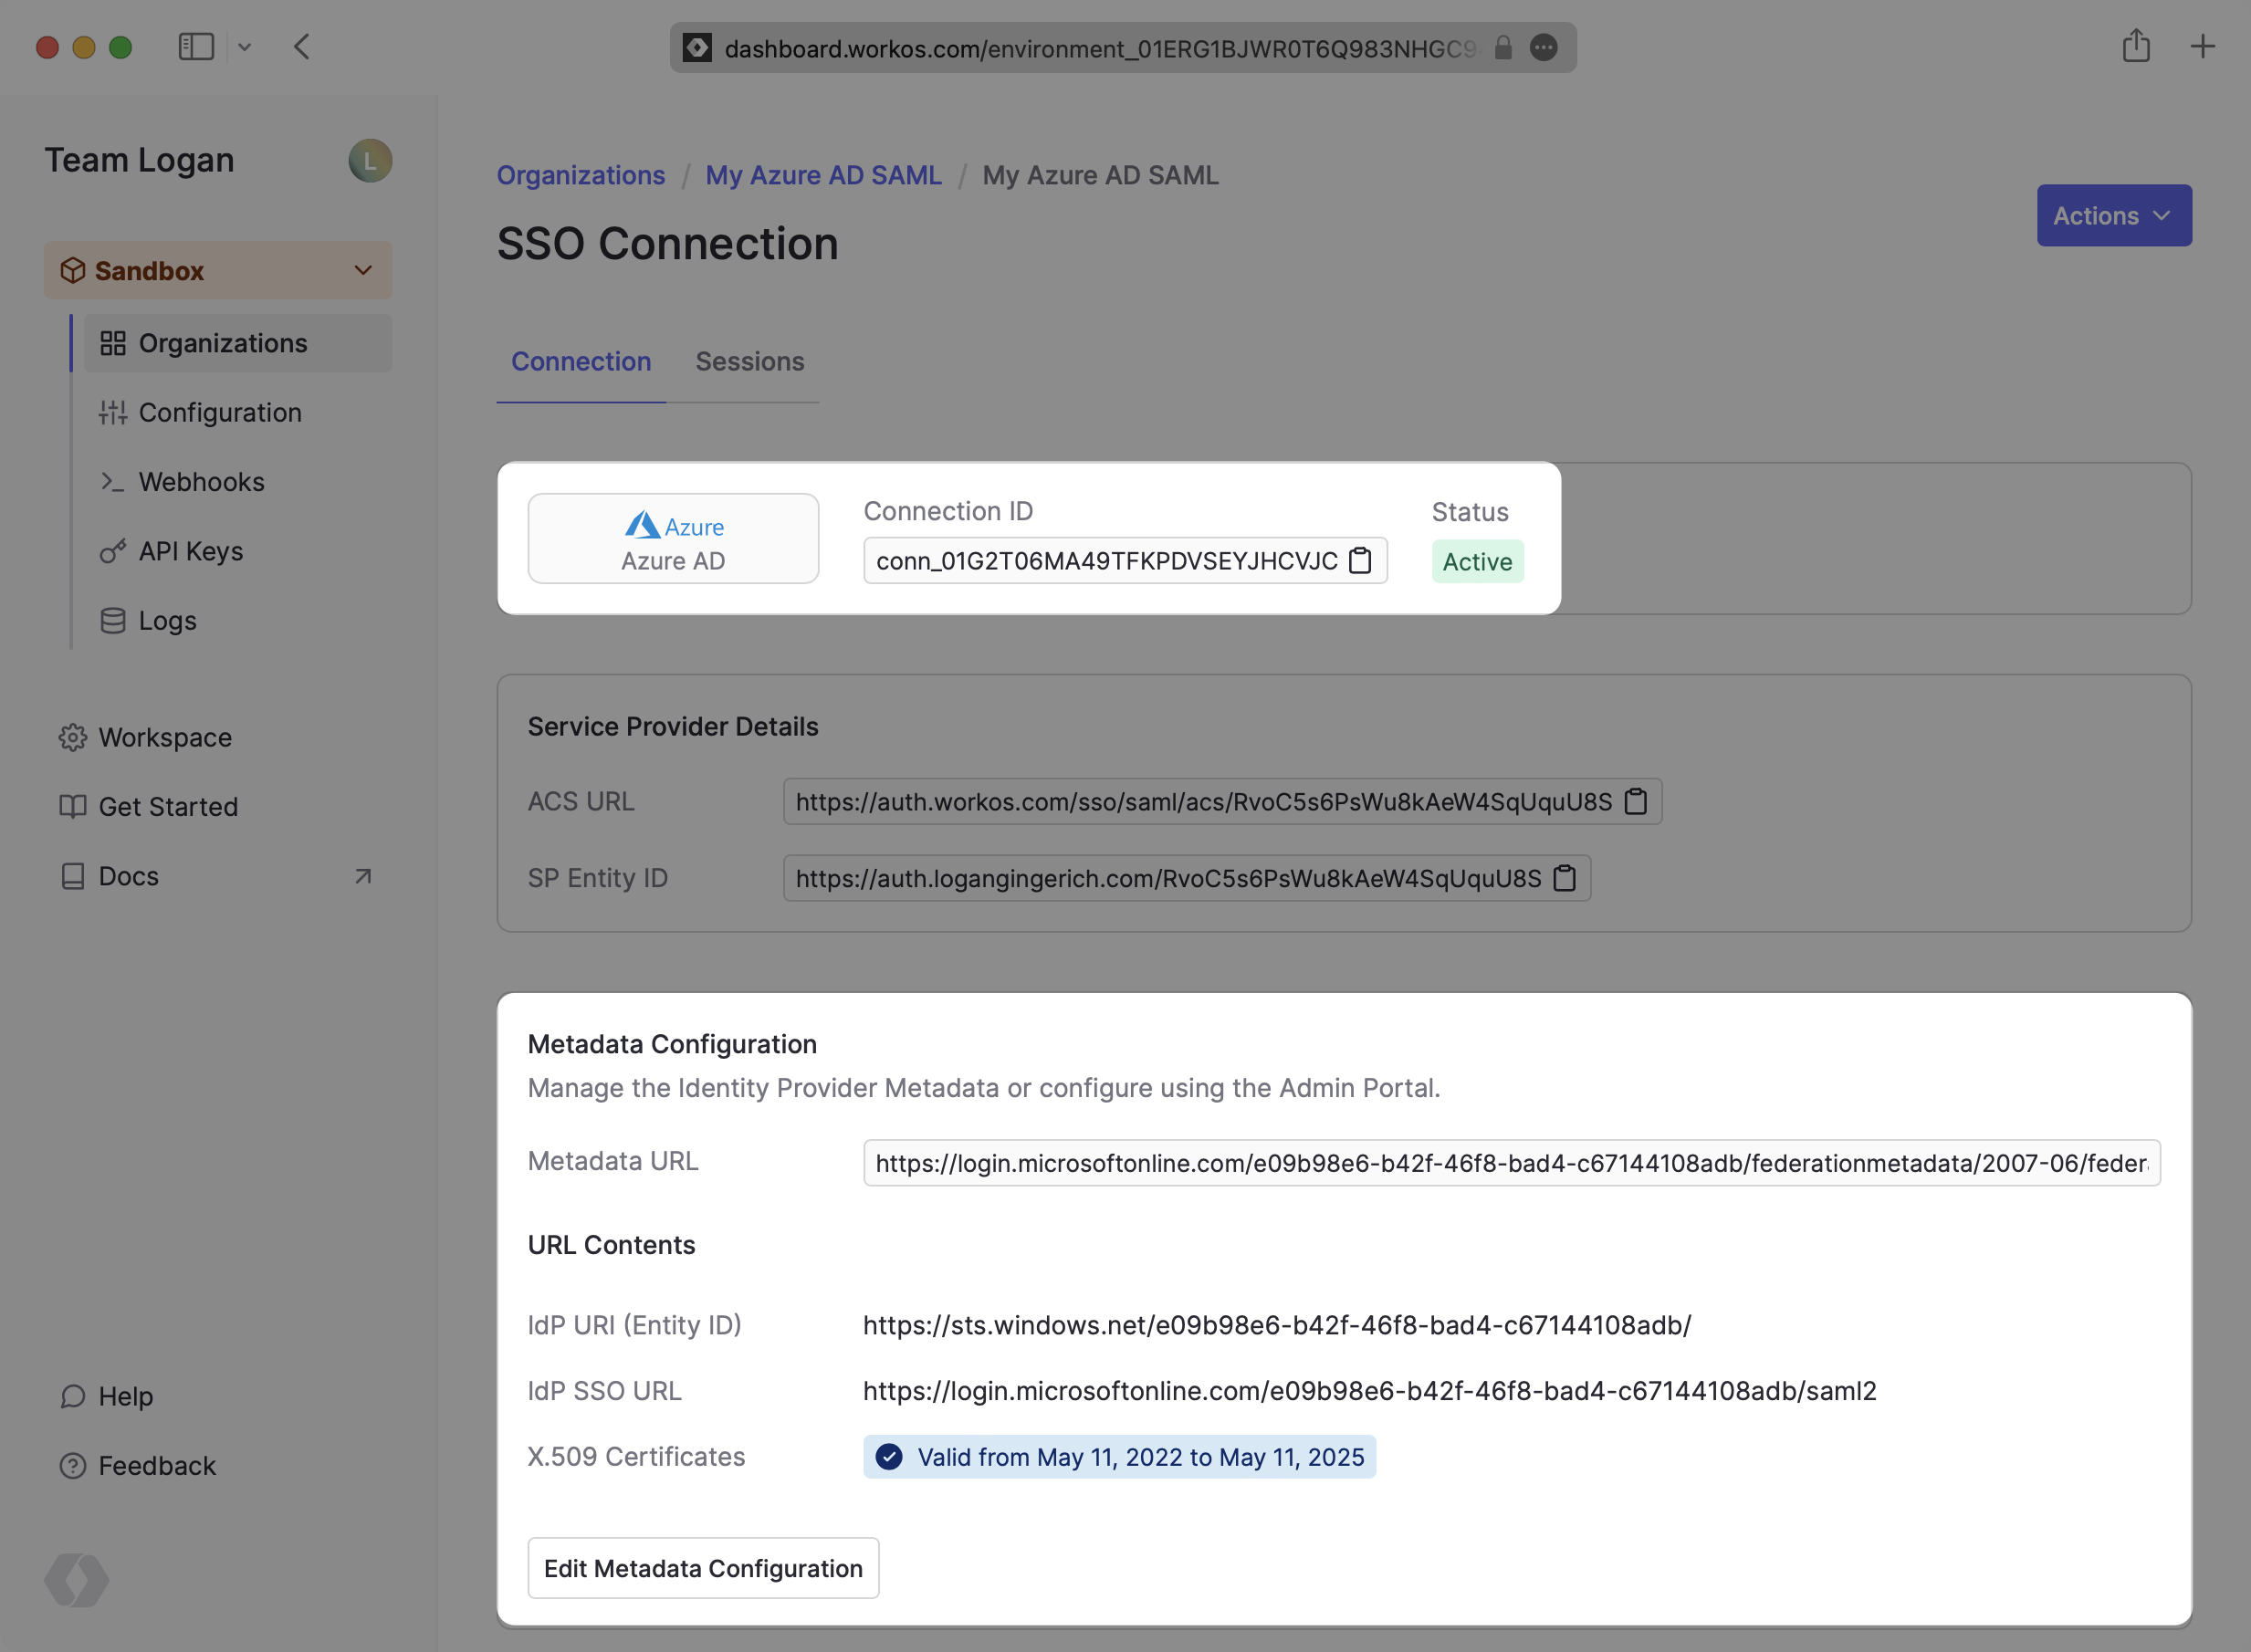Click the WorkOS logo at sidebar bottom
2251x1652 pixels.
pos(77,1580)
